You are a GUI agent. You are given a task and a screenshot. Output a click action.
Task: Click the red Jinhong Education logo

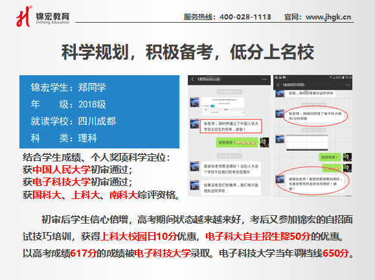(24, 16)
